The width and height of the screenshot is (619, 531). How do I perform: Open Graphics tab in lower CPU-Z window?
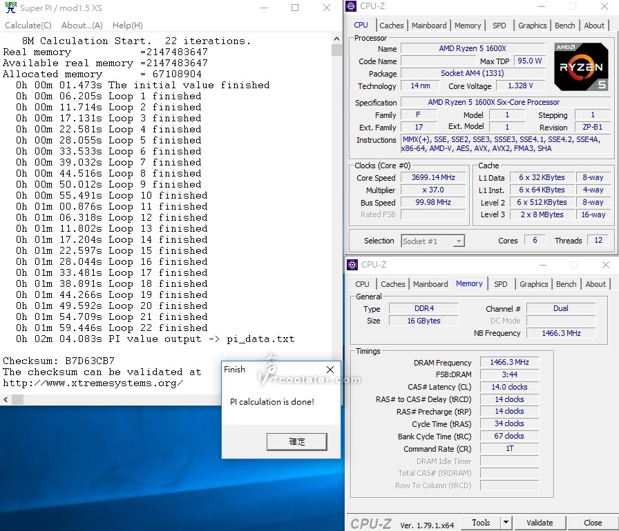(x=534, y=284)
